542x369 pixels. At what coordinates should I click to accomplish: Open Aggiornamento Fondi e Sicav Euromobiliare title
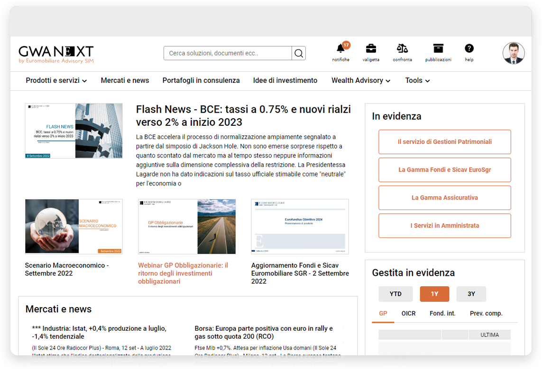[x=300, y=273]
